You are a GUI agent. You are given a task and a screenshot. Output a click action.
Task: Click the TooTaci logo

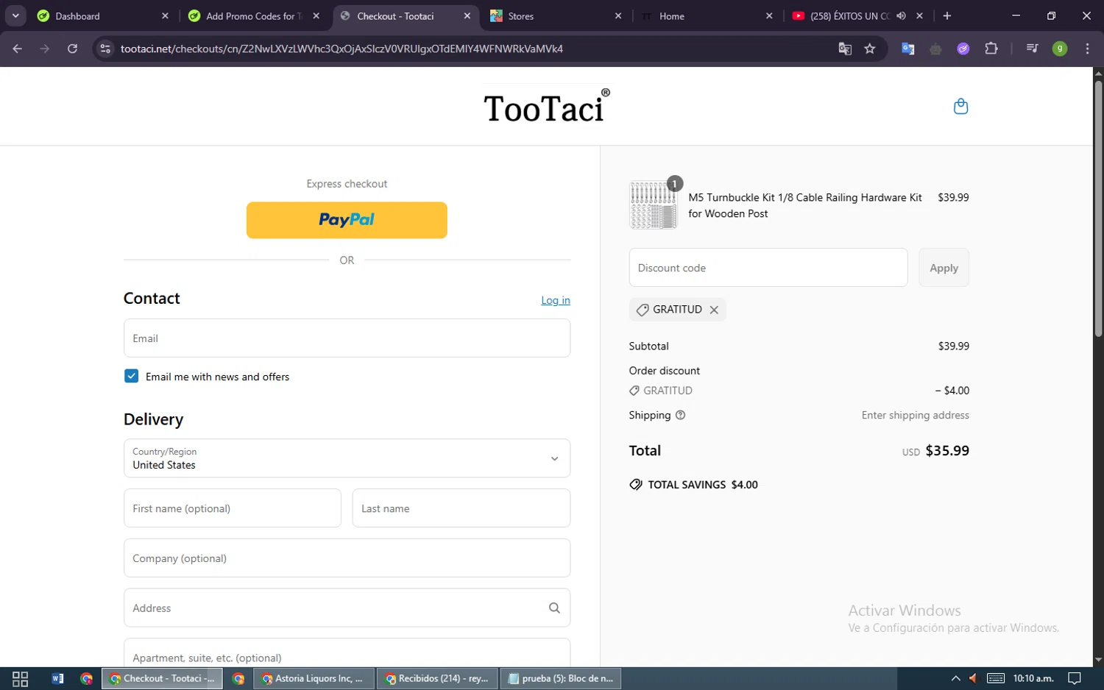click(547, 107)
